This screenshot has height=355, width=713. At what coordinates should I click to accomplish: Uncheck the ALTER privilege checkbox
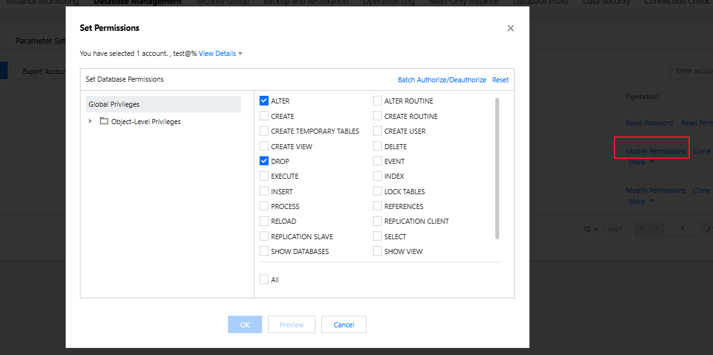click(x=264, y=101)
